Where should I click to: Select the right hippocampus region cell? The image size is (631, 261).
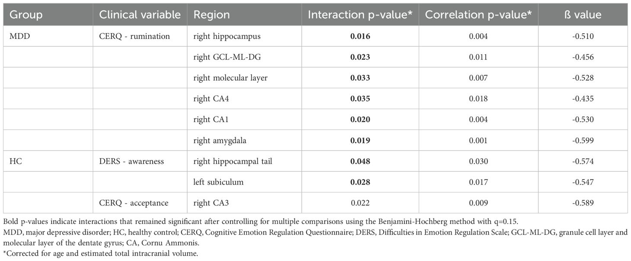point(227,36)
